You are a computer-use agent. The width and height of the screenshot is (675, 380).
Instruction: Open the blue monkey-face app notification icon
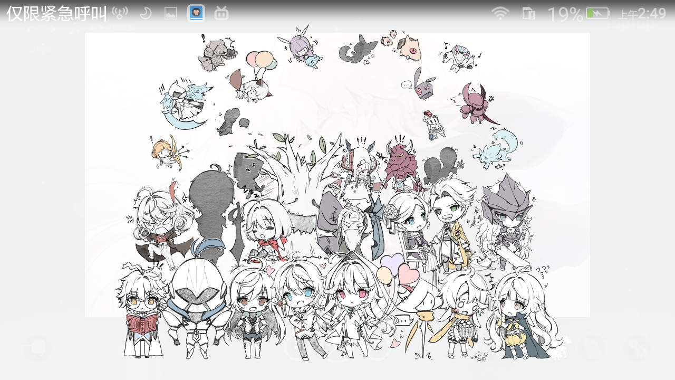pyautogui.click(x=196, y=13)
